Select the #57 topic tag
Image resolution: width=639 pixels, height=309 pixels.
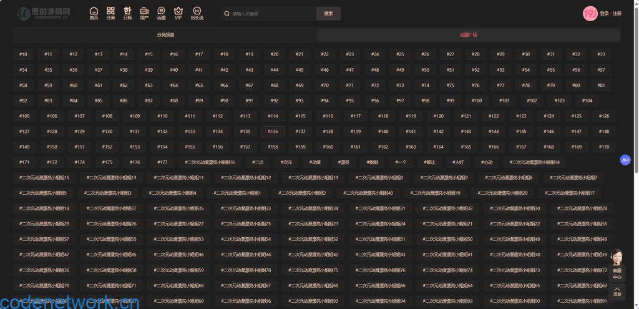[x=601, y=70]
